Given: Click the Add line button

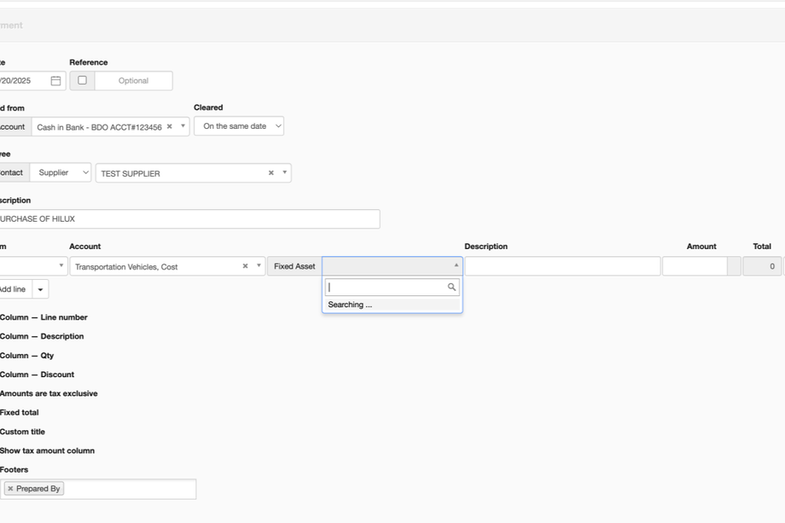Looking at the screenshot, I should tap(12, 289).
